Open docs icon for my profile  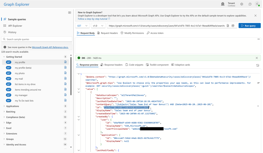(65, 62)
